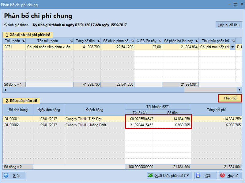Select tab 2. Kết quả phân bổ
This screenshot has height=183, width=245.
point(21,101)
